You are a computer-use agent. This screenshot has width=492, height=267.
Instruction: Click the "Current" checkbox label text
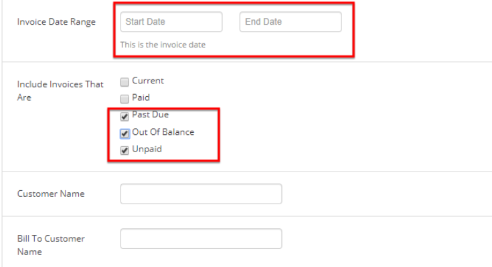148,81
